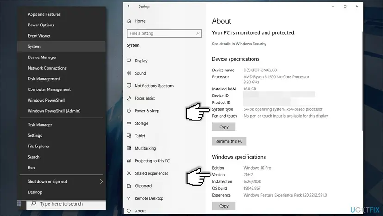Image resolution: width=383 pixels, height=216 pixels.
Task: Select the Sound speaker icon
Action: click(x=129, y=73)
